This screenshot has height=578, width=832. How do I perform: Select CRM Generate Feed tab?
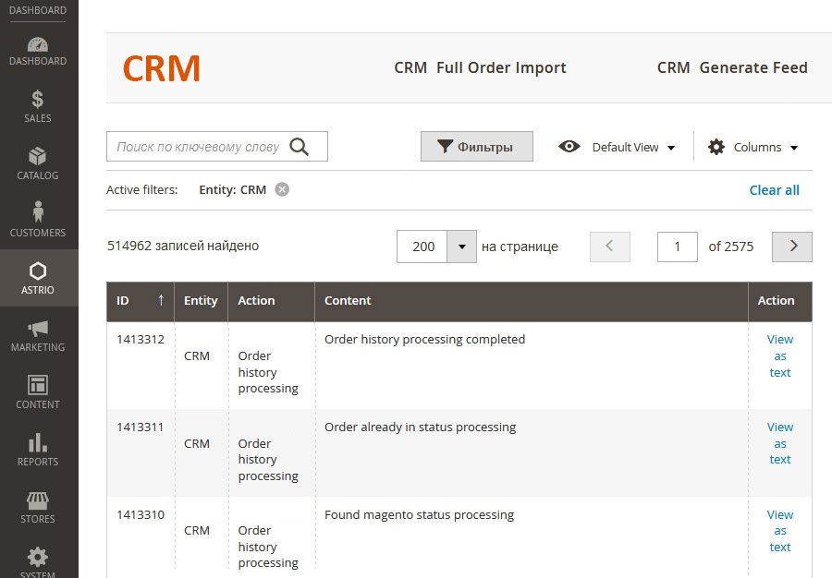(x=732, y=67)
